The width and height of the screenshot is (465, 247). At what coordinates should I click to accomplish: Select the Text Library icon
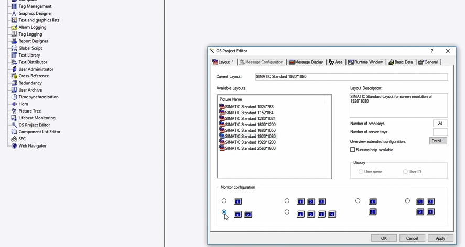[14, 55]
